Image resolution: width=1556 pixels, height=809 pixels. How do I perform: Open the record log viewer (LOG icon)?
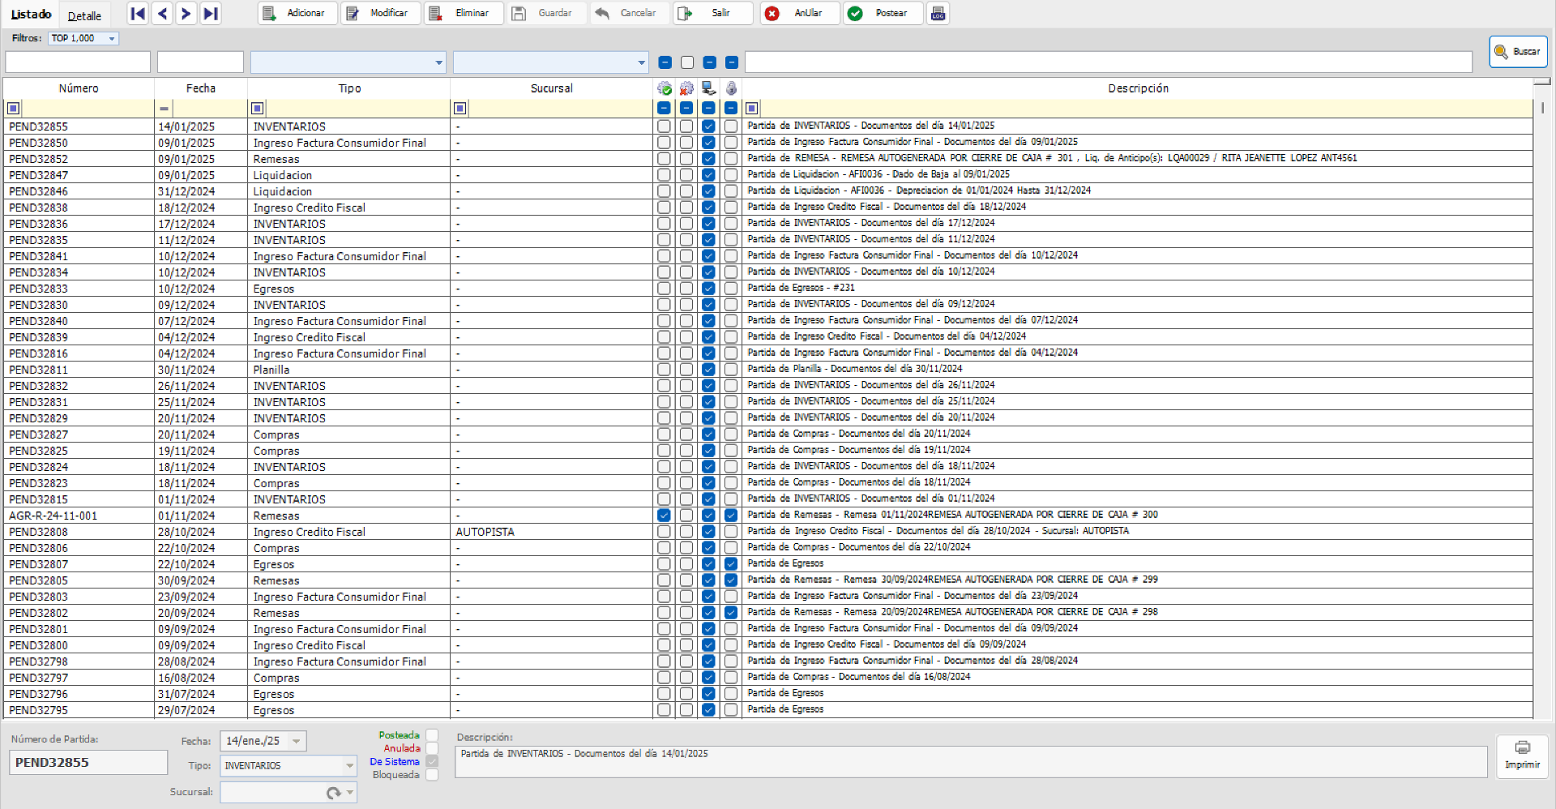click(938, 13)
